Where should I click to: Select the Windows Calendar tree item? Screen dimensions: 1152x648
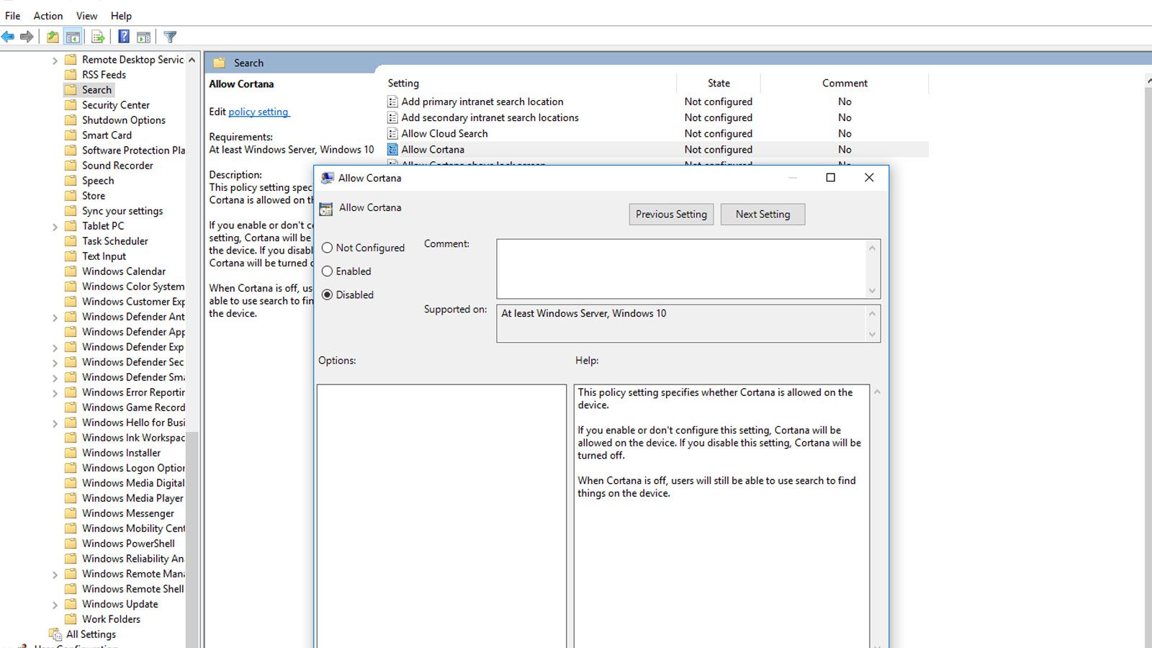pos(124,271)
